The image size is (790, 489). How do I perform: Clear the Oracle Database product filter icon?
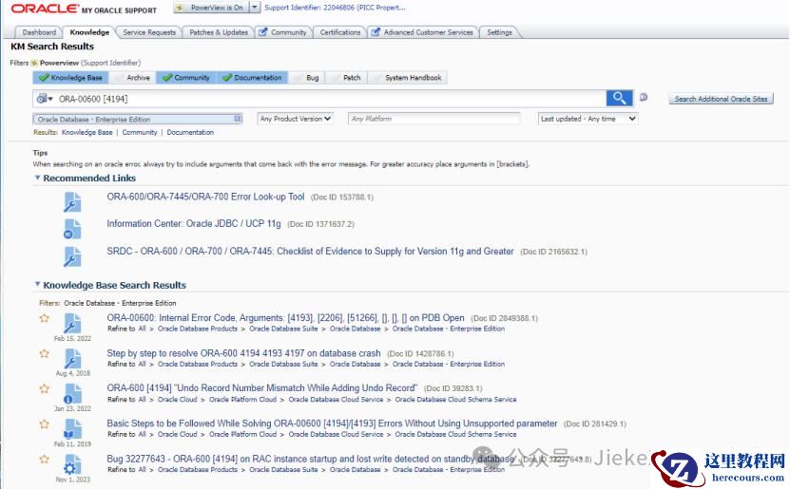pyautogui.click(x=238, y=119)
